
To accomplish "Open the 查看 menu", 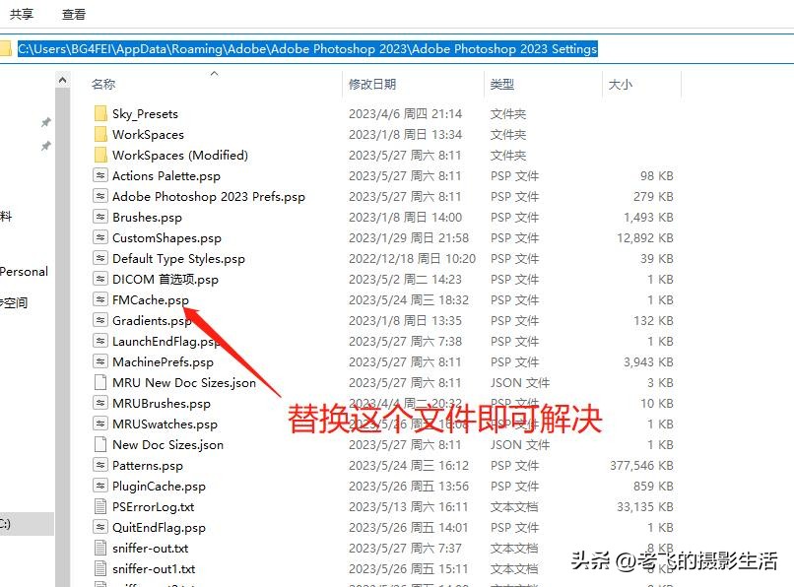I will 73,15.
